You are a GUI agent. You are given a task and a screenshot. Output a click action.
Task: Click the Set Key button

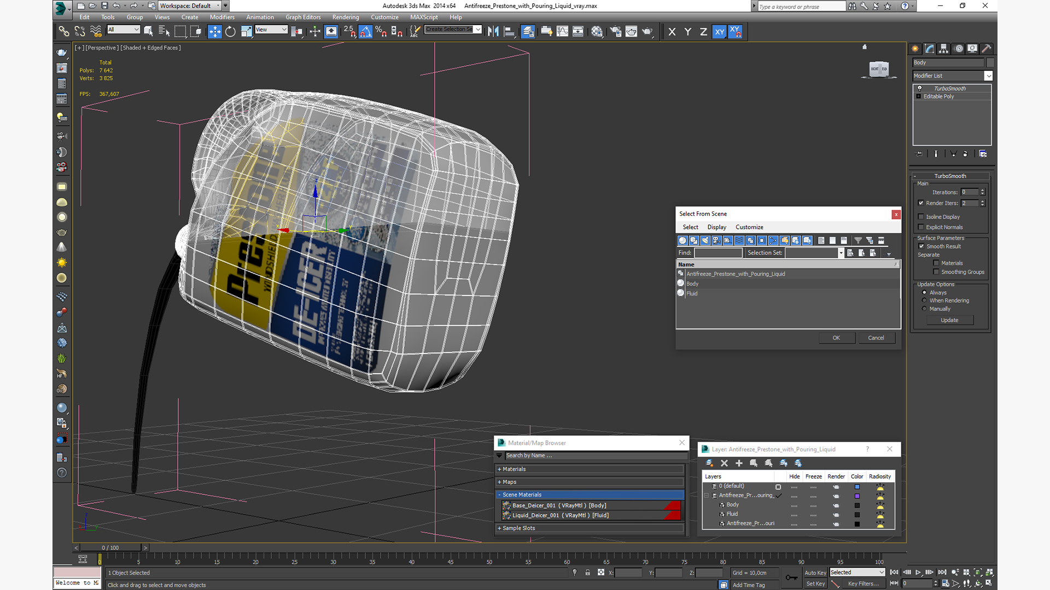point(815,584)
